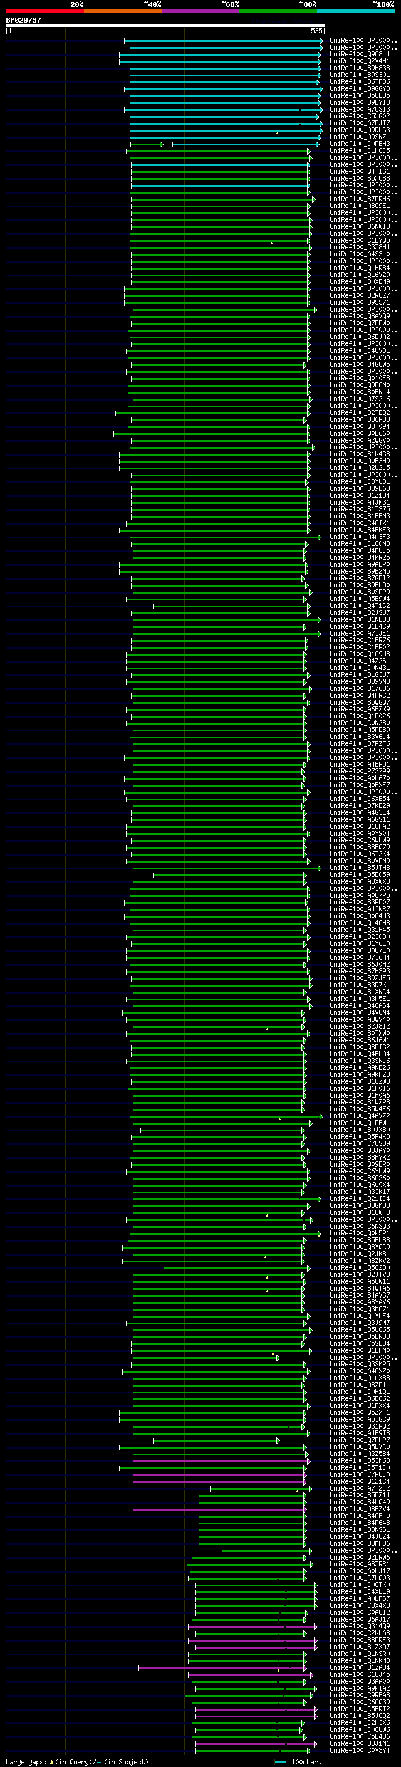Viewport: 401px width, 1767px height.
Task: Select the last hit UniRef100_C0V3Y4
Action: tap(359, 1750)
